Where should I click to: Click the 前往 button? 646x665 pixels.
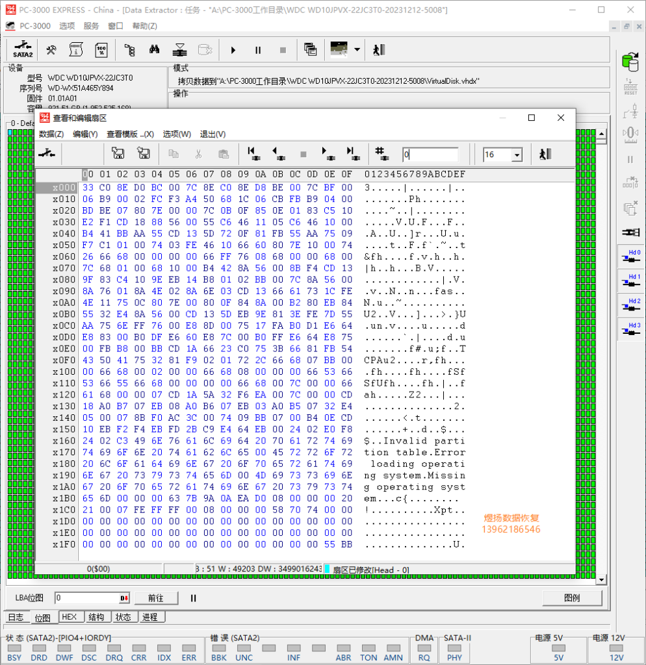coord(156,598)
